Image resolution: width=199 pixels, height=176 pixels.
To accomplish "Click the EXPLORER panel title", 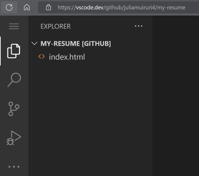I will pyautogui.click(x=56, y=26).
